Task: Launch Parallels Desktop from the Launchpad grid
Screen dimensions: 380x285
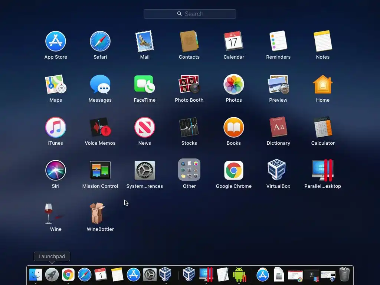Action: (x=323, y=170)
